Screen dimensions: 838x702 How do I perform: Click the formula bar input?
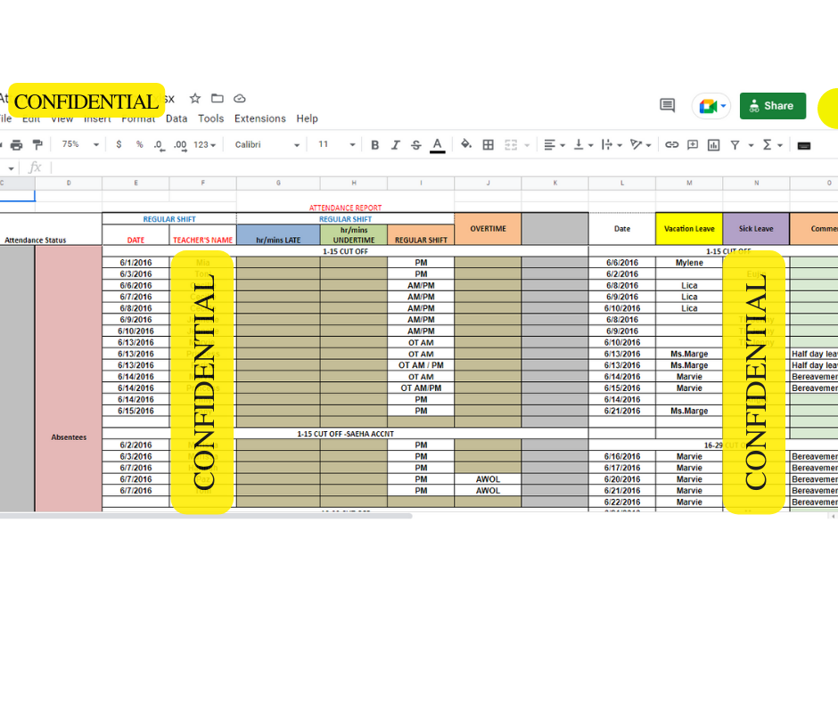[444, 167]
